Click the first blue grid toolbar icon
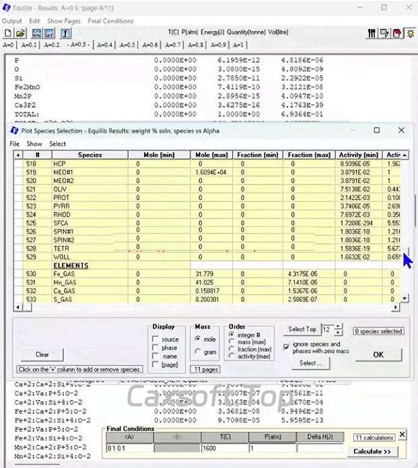This screenshot has width=418, height=468. pyautogui.click(x=37, y=33)
